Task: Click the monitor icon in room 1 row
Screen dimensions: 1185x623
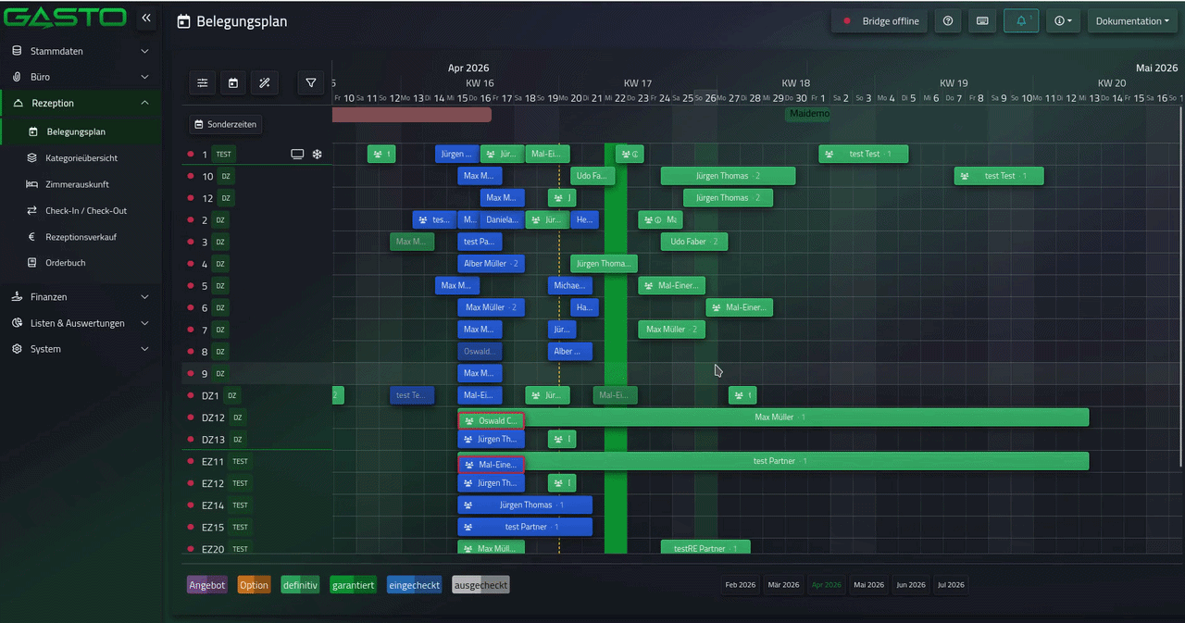Action: [x=297, y=154]
